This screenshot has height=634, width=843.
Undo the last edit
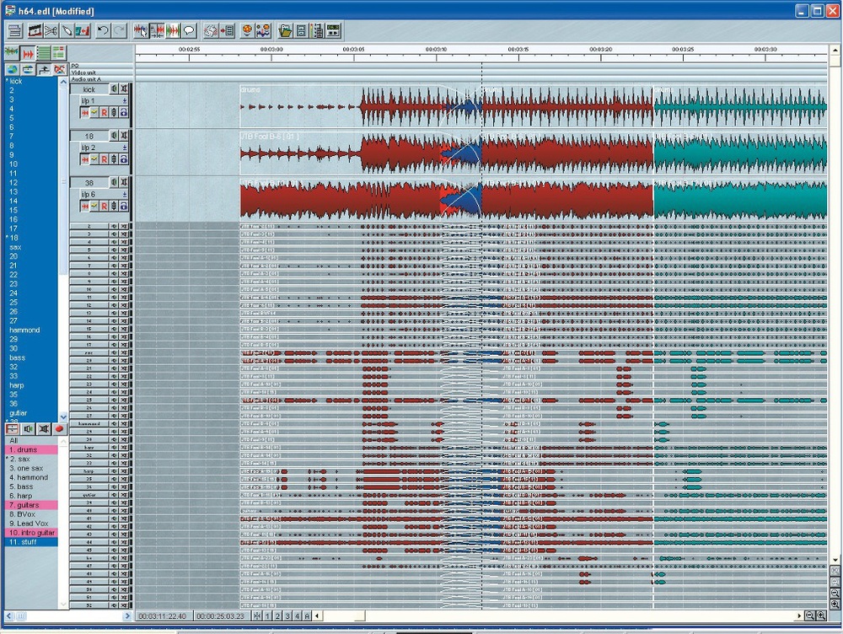point(103,31)
